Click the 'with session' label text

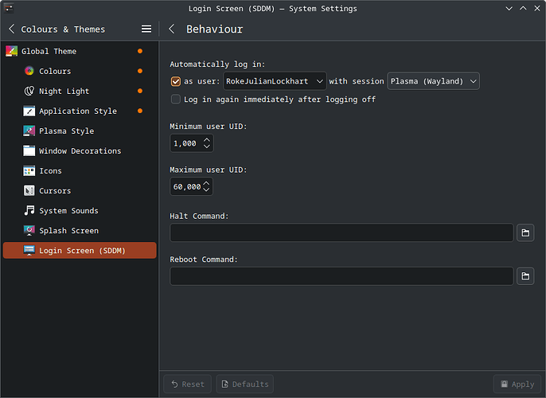(x=357, y=81)
